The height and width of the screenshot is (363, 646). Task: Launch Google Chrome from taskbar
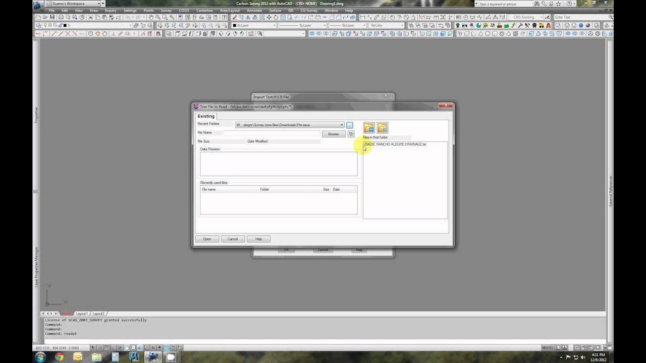click(x=59, y=357)
